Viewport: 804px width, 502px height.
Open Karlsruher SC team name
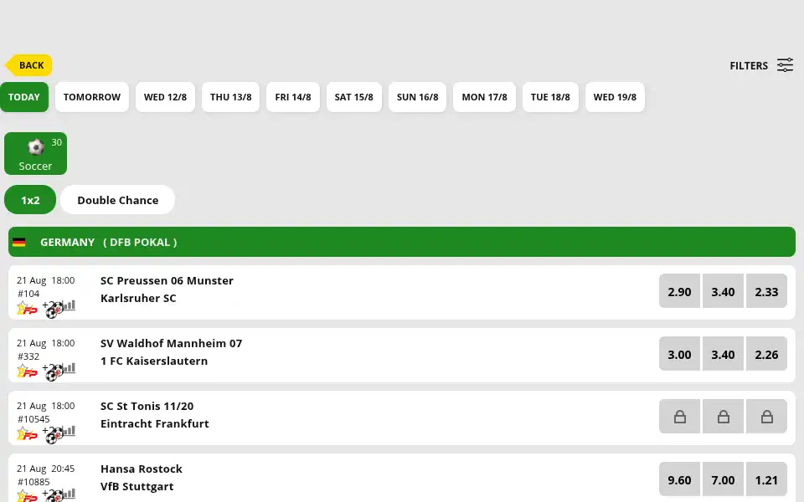point(138,298)
